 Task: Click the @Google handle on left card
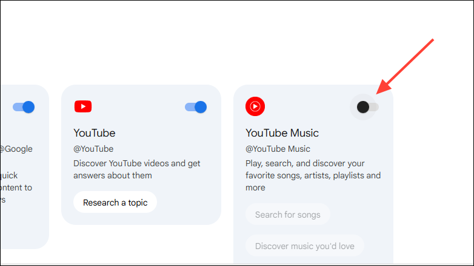pos(16,149)
